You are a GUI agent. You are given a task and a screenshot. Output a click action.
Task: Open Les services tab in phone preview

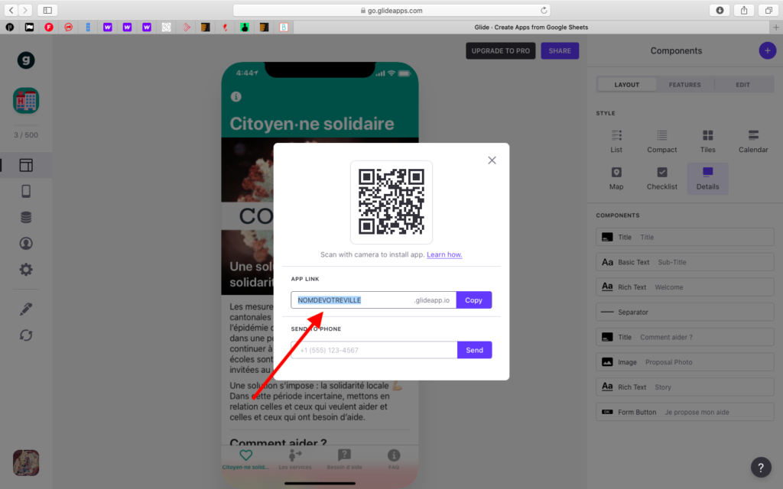coord(295,459)
